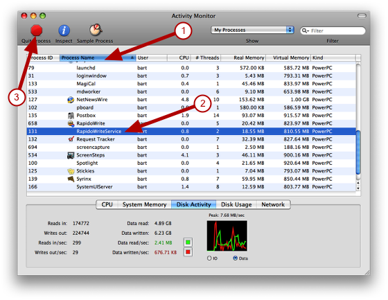
Task: Click the scrollbar down arrow
Action: (x=358, y=188)
